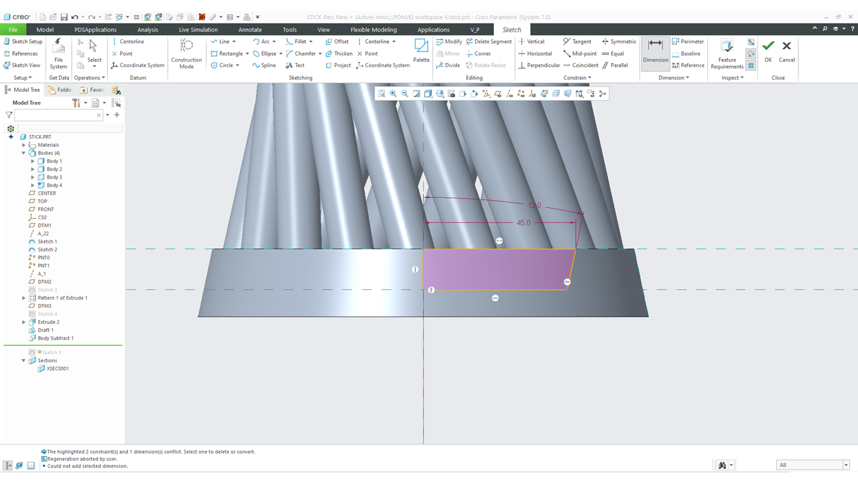Use the Divide tool
858x483 pixels.
pyautogui.click(x=448, y=66)
